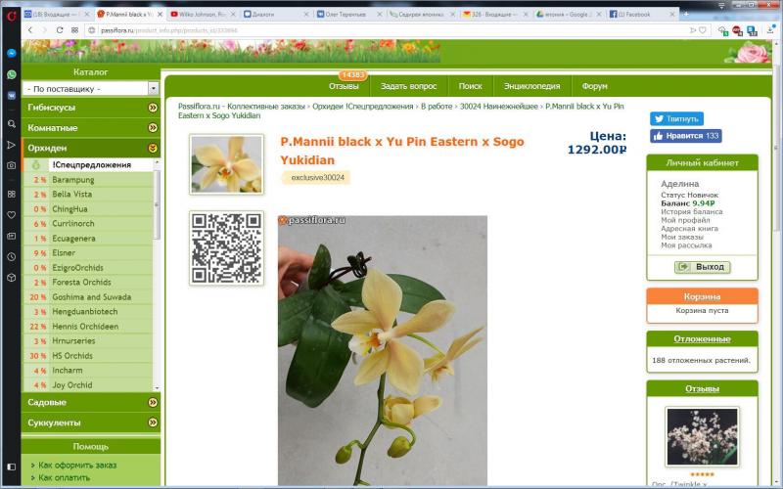This screenshot has height=489, width=783.
Task: Open the "По поставщику" dropdown
Action: click(x=90, y=88)
